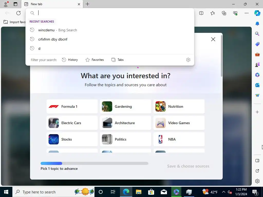Pick the Formula 1 topic
Viewport: 263px width, 197px height.
pos(72,106)
